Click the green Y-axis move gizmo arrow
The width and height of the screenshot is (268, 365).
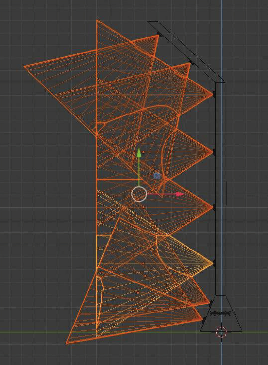139,153
